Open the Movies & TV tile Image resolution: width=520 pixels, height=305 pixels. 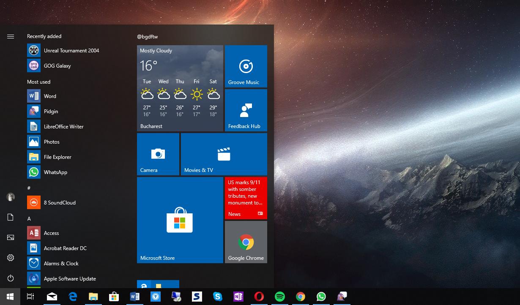[224, 154]
